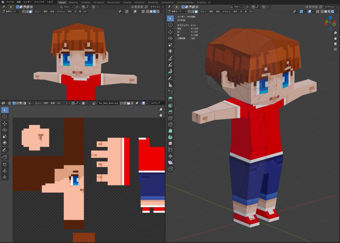Screen dimensions: 340x243
Task: Select the Rotate tool in right viewport toolbar
Action: (170, 38)
